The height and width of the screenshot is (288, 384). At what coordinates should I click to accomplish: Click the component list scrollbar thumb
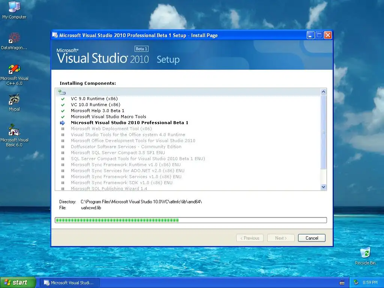[x=323, y=132]
